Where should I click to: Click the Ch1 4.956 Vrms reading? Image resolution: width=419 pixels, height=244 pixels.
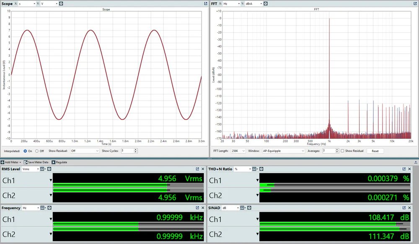coord(180,179)
